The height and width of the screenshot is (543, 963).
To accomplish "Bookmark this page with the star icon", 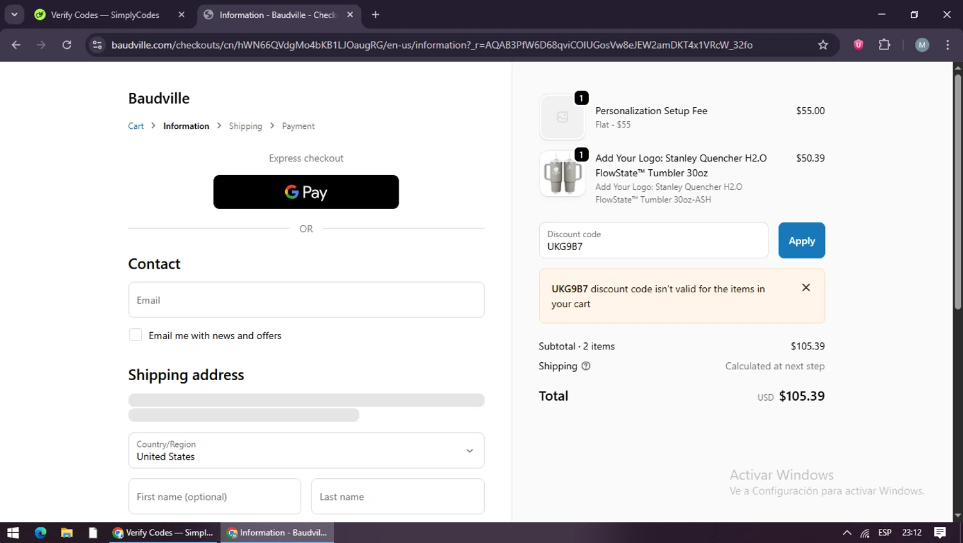I will tap(823, 45).
